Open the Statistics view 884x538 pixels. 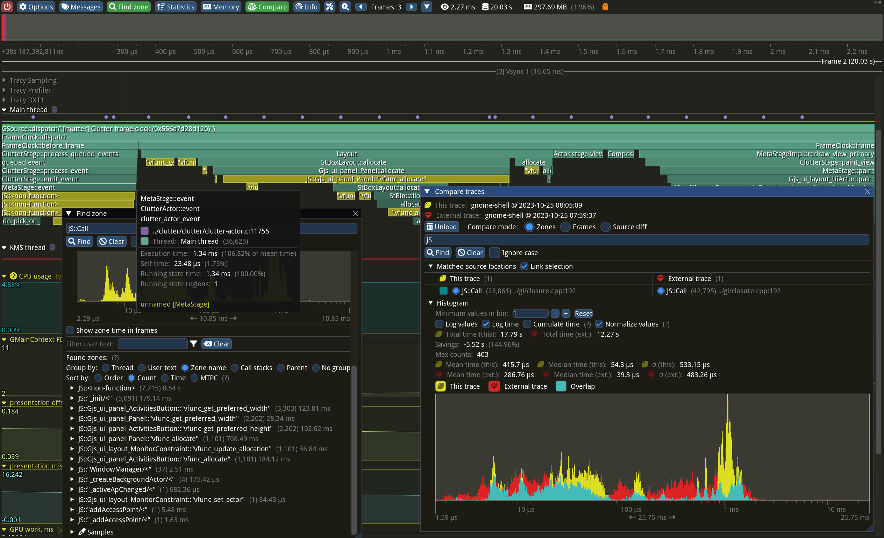(176, 6)
